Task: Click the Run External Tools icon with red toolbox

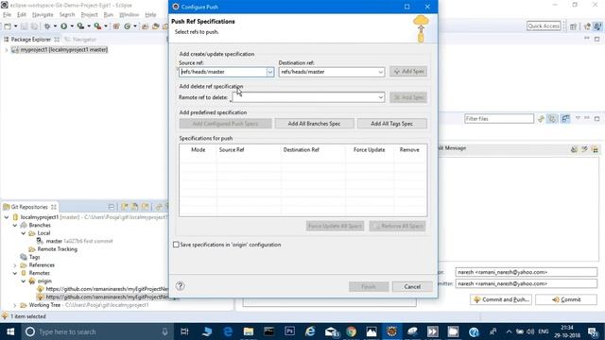Action: pyautogui.click(x=97, y=26)
